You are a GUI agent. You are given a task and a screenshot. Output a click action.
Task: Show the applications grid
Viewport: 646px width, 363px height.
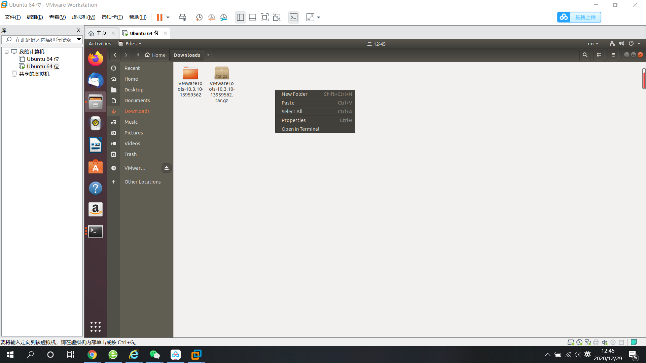click(96, 326)
